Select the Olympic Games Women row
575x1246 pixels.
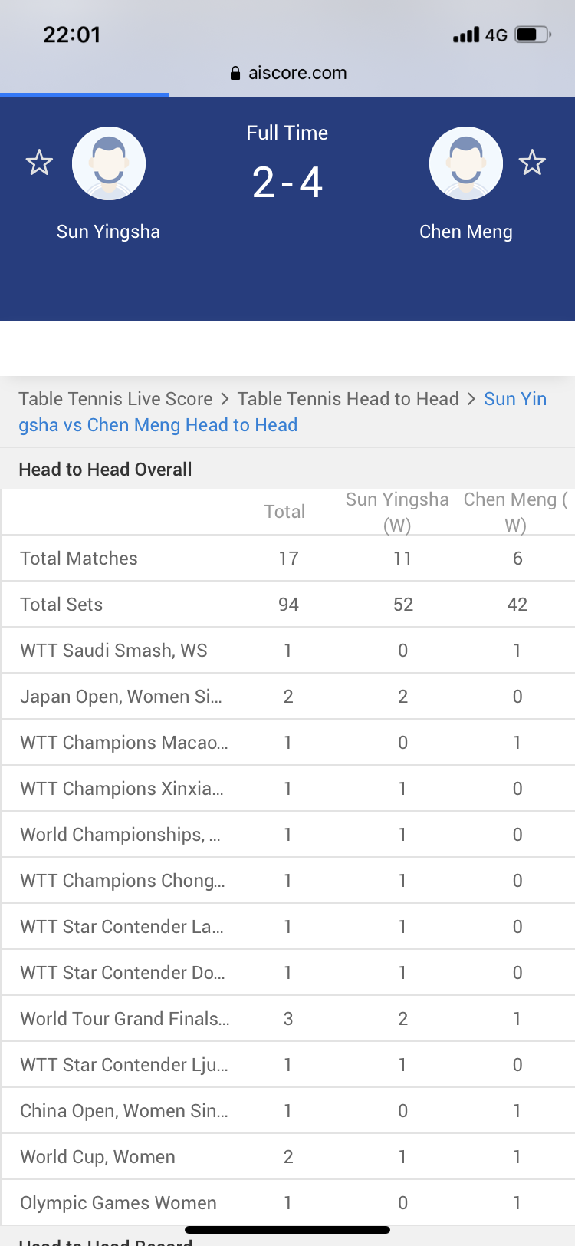coord(287,1203)
